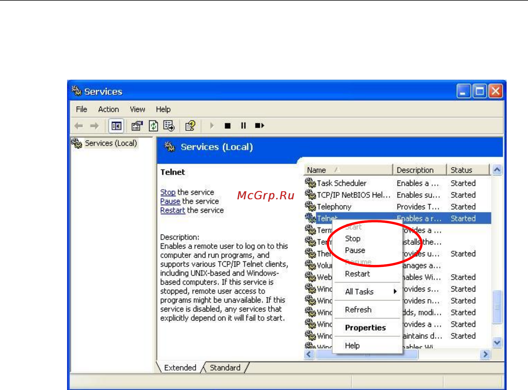
Task: Choose Help in the context menu
Action: (352, 346)
